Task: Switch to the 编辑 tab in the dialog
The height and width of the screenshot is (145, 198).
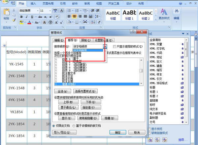Action: 59,40
